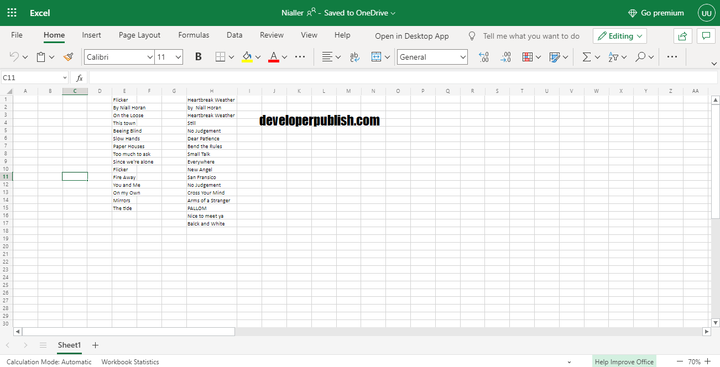Click the Paste clipboard icon

click(x=42, y=56)
